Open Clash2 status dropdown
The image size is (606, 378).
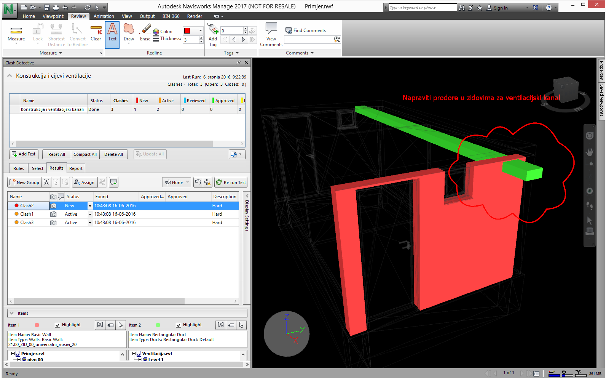point(90,206)
